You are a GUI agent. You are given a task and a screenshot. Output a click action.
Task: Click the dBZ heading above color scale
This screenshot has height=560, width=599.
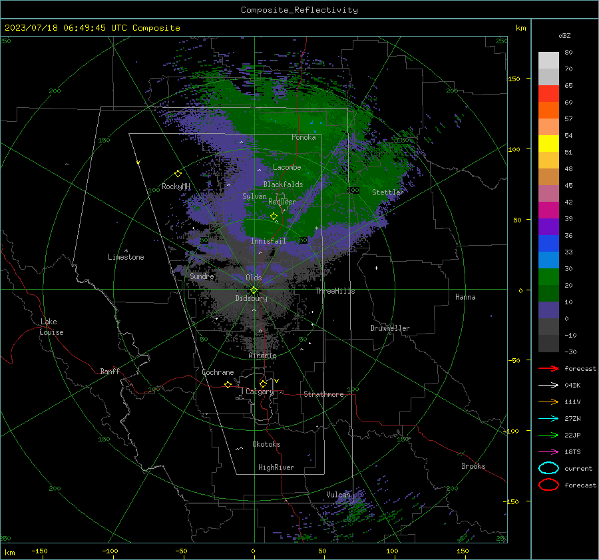tap(564, 35)
